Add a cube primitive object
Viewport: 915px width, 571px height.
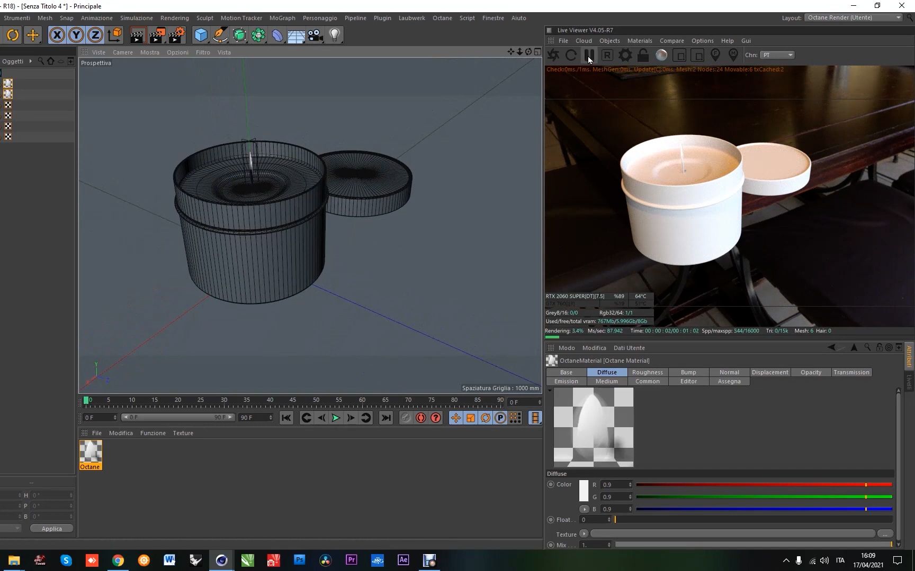[x=201, y=35]
